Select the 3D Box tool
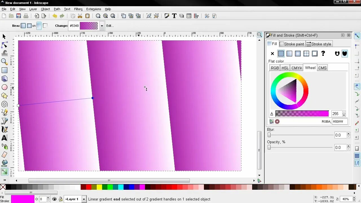 [4, 79]
